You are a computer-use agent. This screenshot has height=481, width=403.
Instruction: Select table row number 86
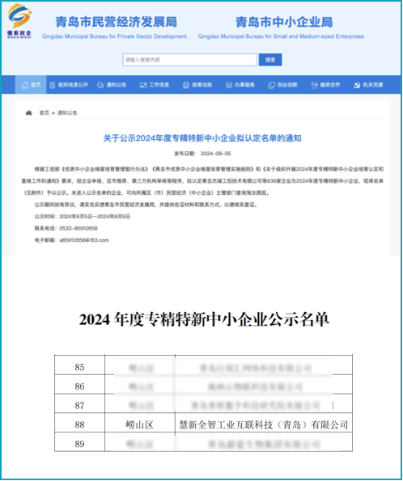click(79, 386)
